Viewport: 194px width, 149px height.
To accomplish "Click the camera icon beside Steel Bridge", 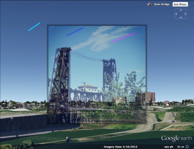I will pos(150,4).
